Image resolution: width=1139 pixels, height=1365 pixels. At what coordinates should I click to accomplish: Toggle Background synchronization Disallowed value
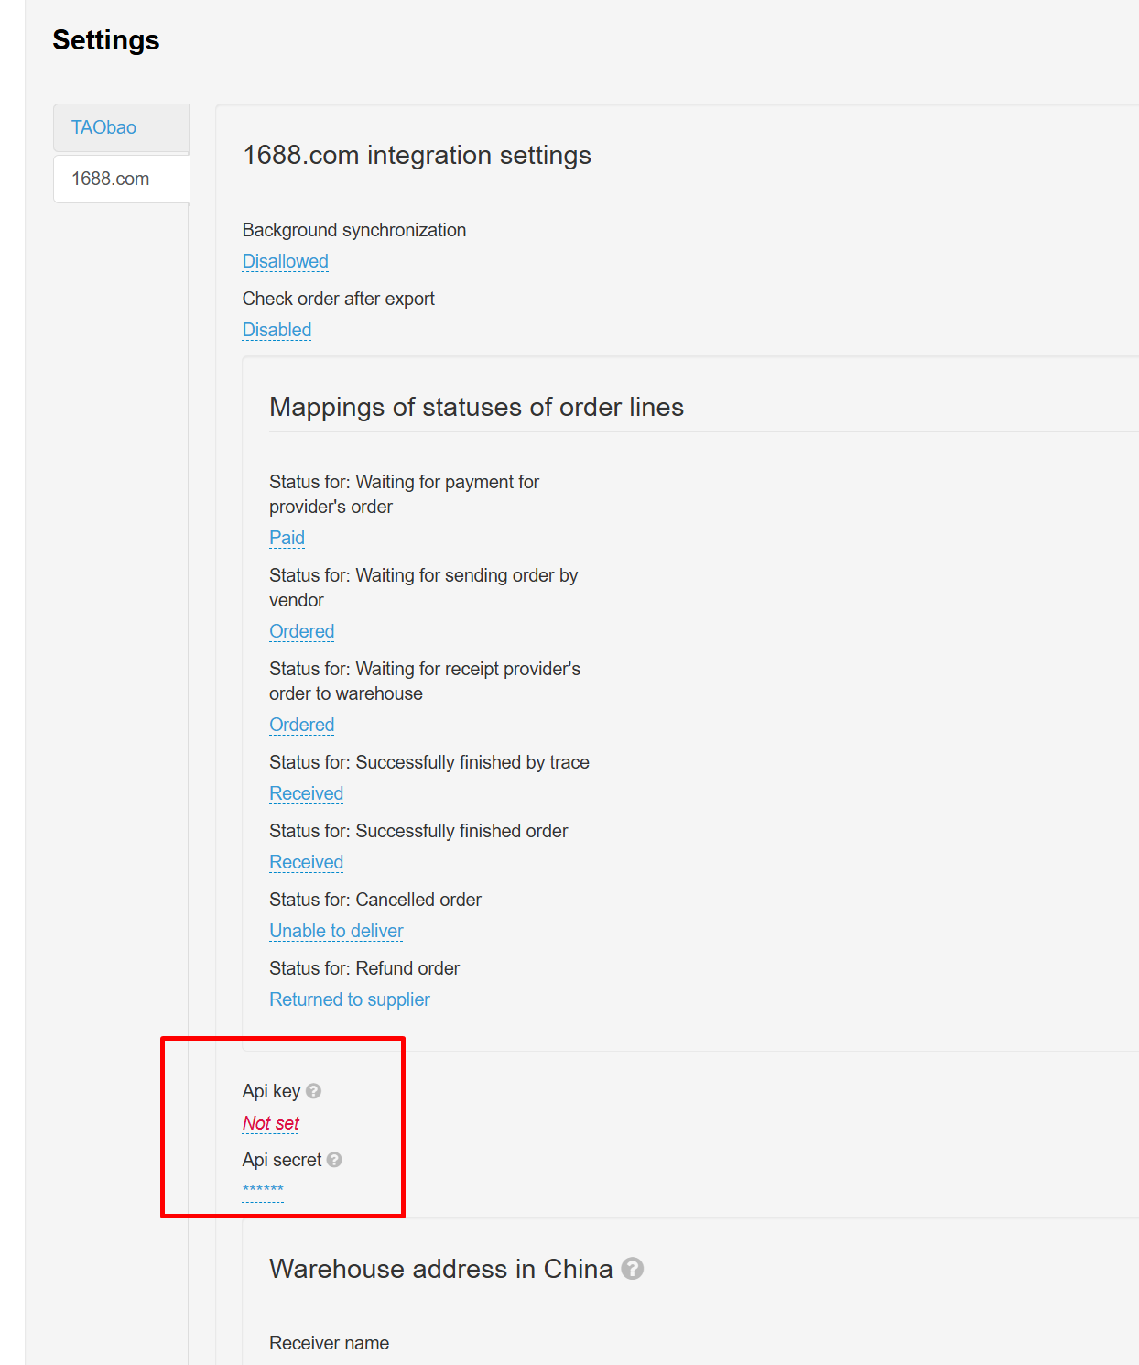pos(285,261)
